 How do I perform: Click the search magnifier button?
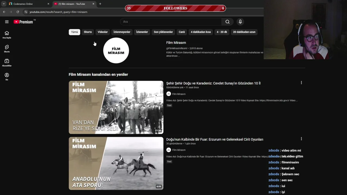tap(227, 22)
